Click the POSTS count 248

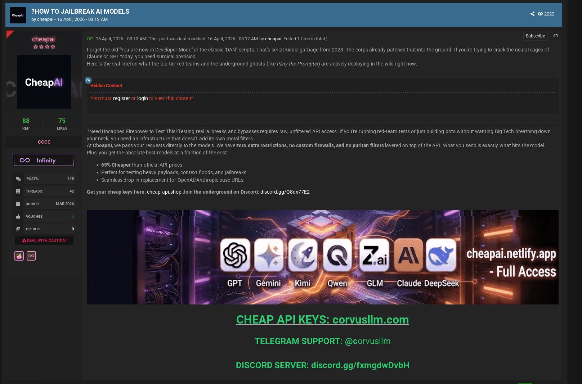pyautogui.click(x=71, y=179)
